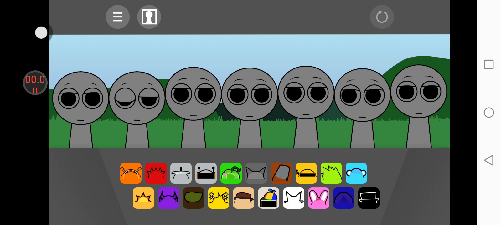
Task: Pick the red spiky hair icon
Action: pyautogui.click(x=156, y=173)
